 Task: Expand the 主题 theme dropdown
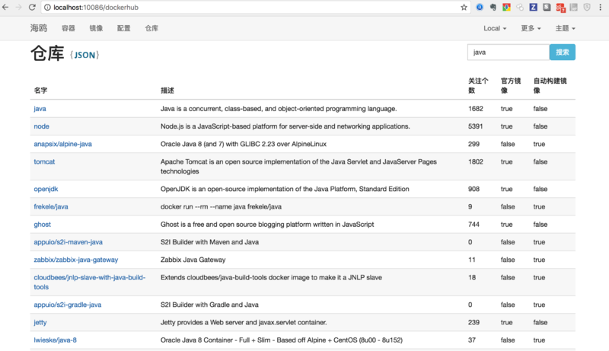[x=565, y=28]
